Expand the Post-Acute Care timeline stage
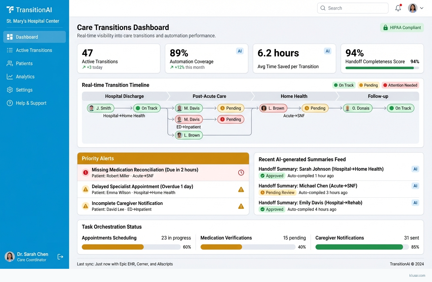The width and height of the screenshot is (432, 282). (209, 96)
